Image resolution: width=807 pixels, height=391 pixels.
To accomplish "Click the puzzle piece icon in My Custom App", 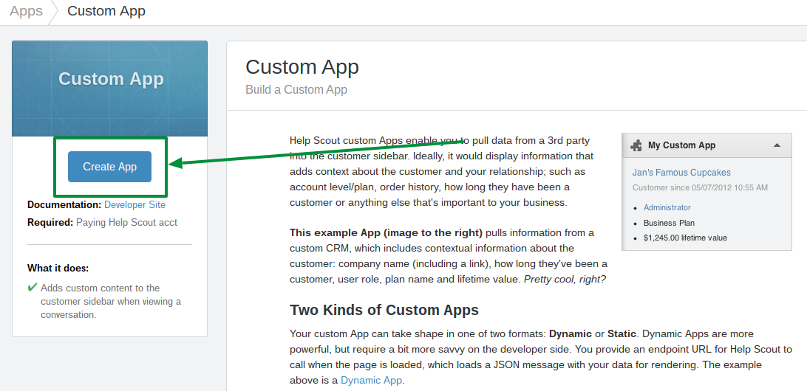I will 636,145.
